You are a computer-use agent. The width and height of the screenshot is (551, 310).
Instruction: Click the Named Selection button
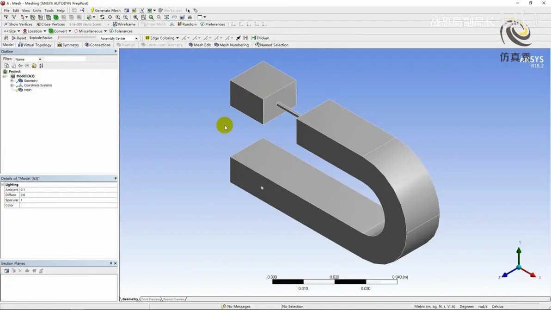pos(272,45)
